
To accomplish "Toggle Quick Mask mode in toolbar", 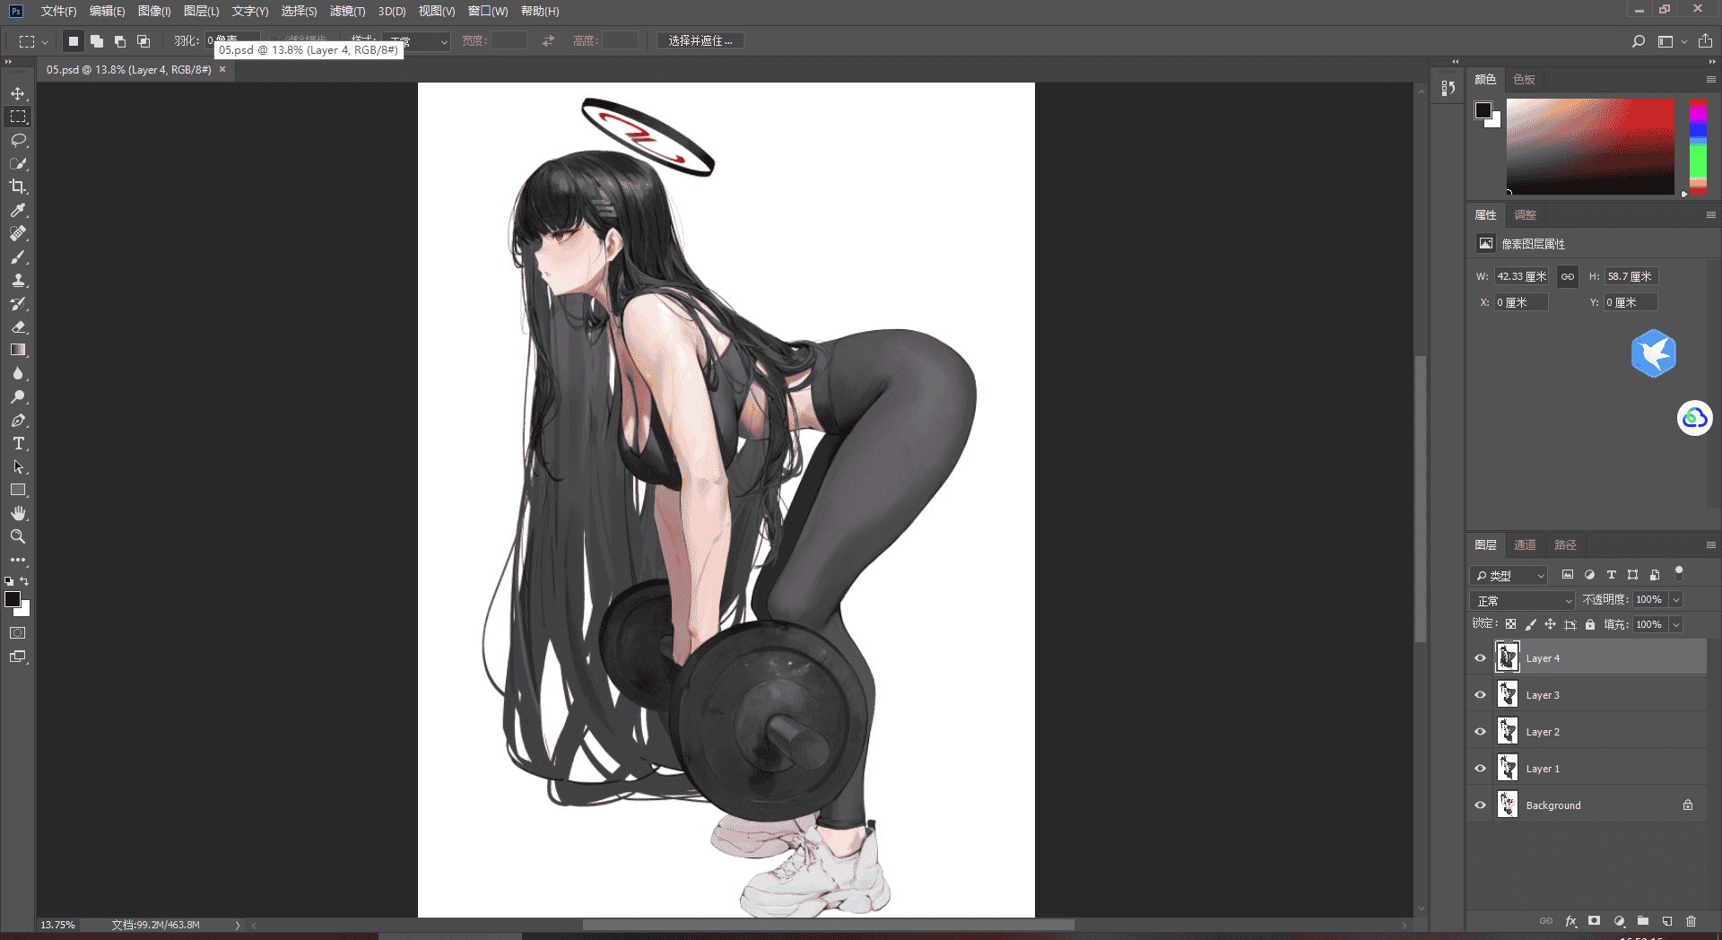I will (18, 633).
